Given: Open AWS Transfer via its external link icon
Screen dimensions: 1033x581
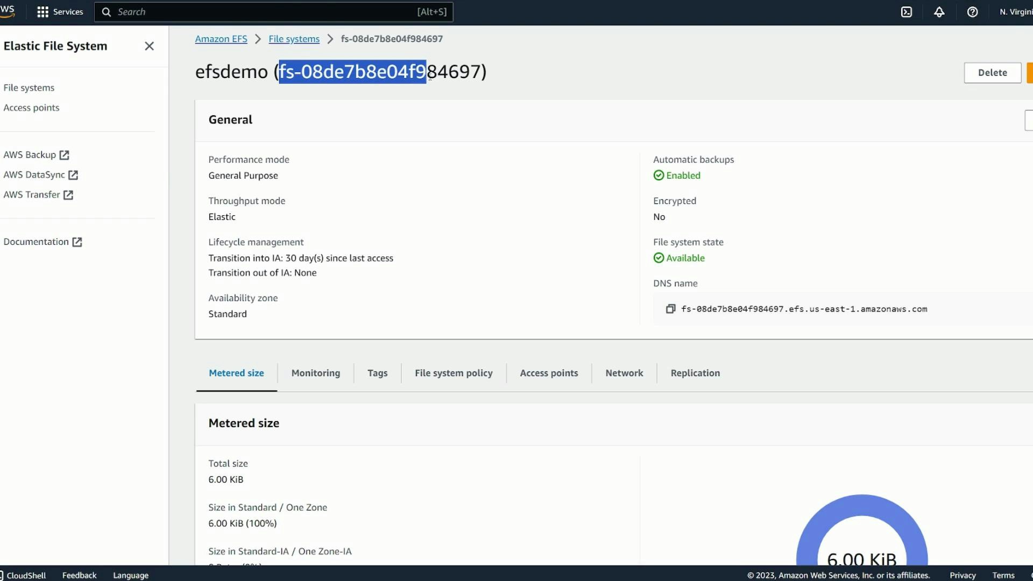Looking at the screenshot, I should tap(68, 195).
